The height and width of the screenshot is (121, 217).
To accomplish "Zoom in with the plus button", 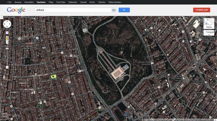I will pyautogui.click(x=7, y=43).
